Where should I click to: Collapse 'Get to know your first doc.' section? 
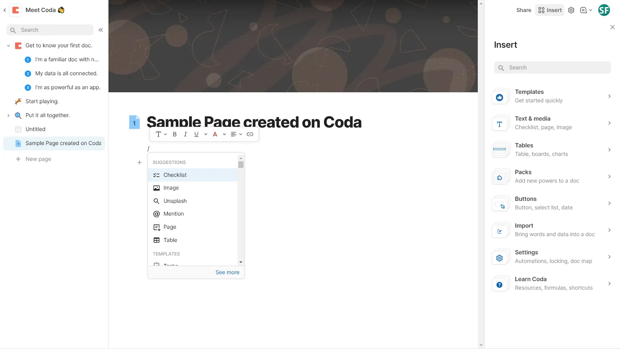click(x=8, y=45)
